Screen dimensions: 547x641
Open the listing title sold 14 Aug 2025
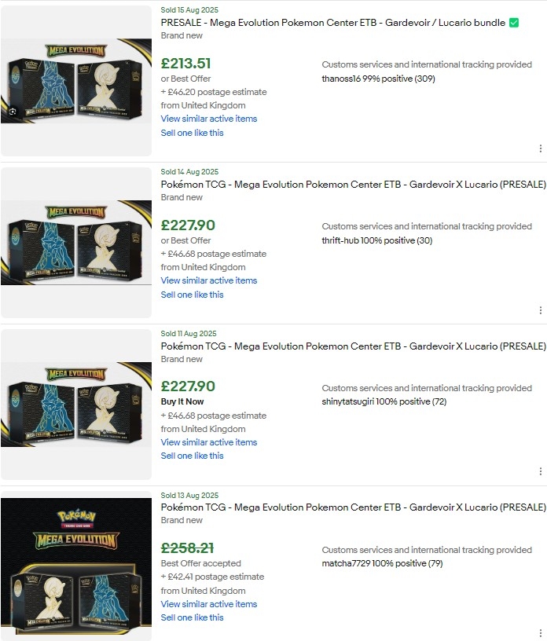tap(353, 185)
